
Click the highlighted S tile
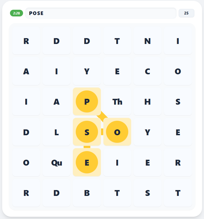[87, 132]
